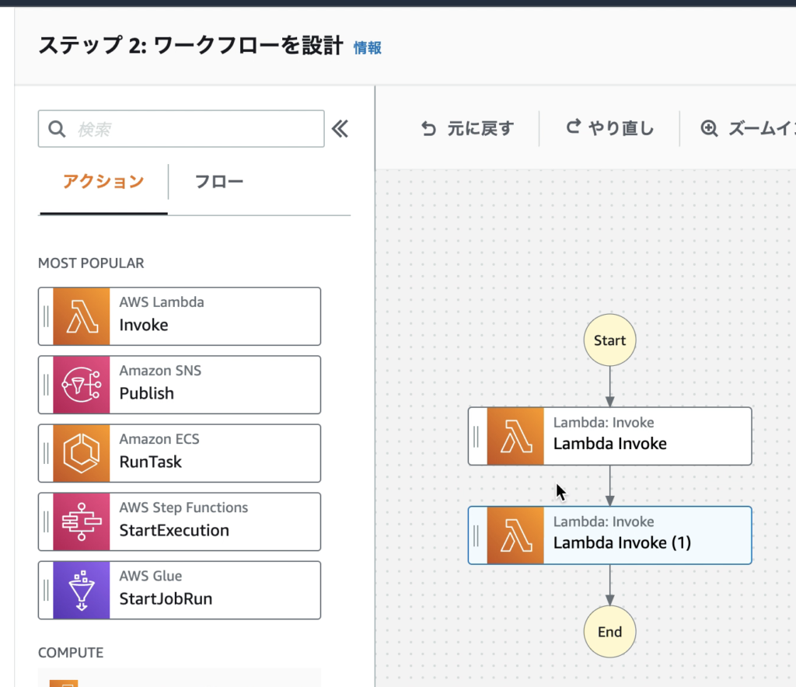Click the AWS Glue StartJobRun icon
The height and width of the screenshot is (687, 796).
(x=81, y=591)
